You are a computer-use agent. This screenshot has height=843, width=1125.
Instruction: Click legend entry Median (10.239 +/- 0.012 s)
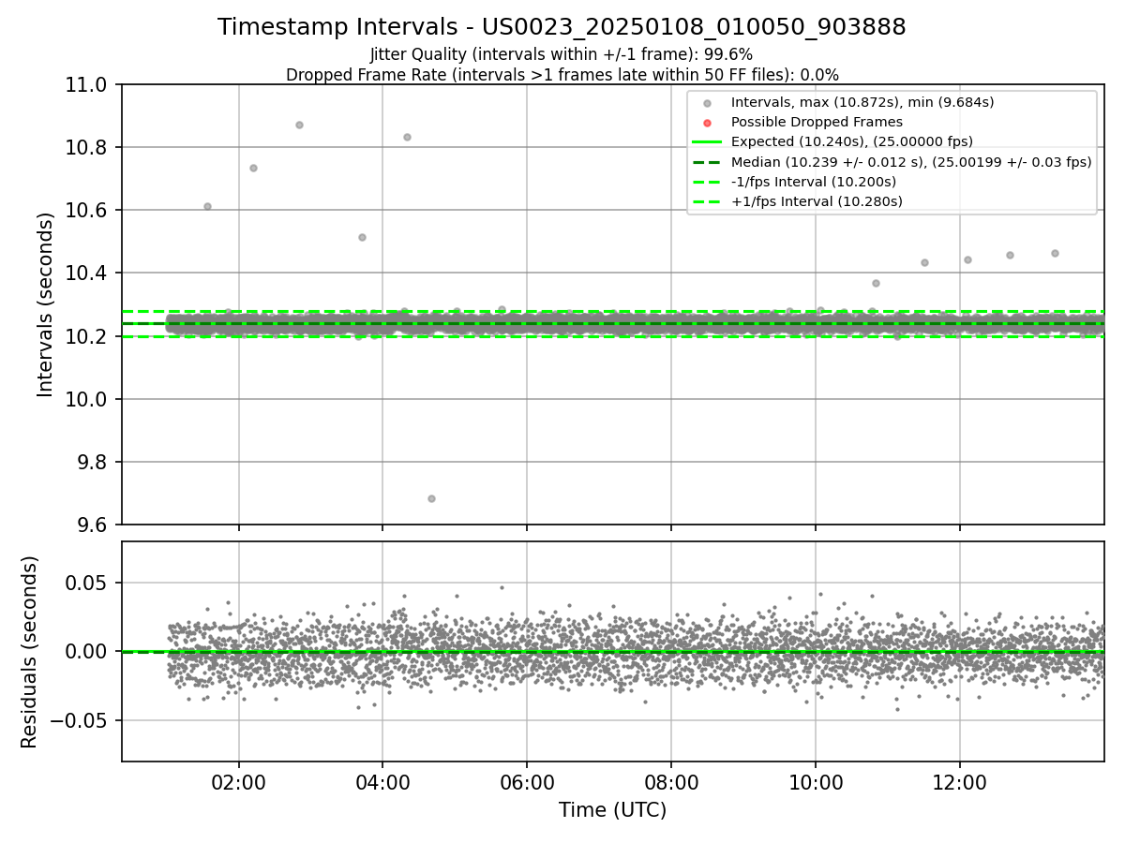[x=911, y=161]
